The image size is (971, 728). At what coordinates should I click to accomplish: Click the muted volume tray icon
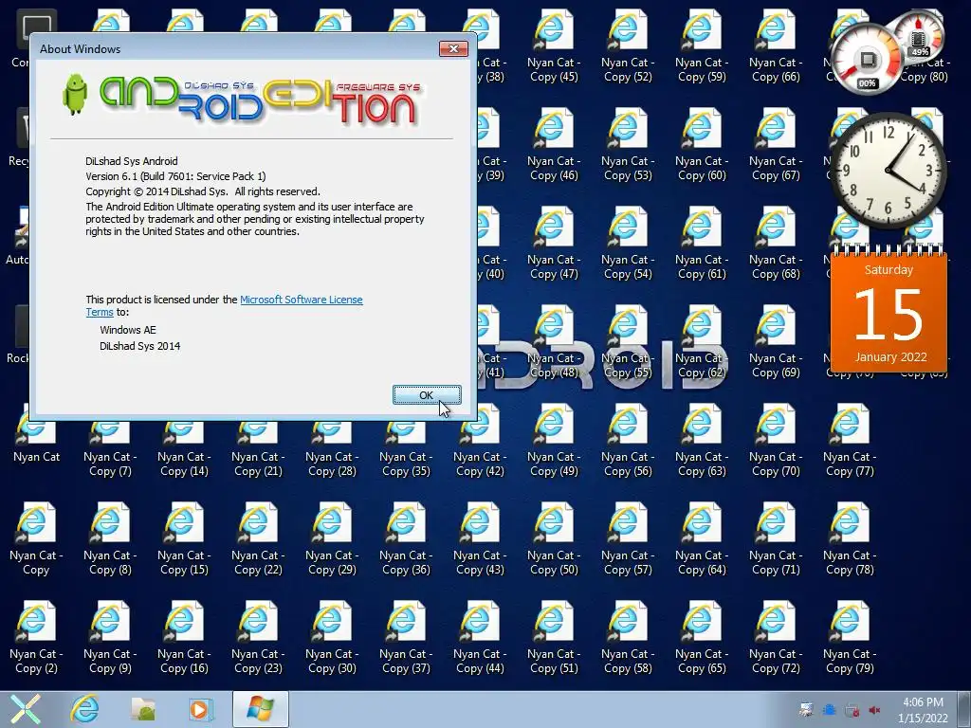coord(875,710)
